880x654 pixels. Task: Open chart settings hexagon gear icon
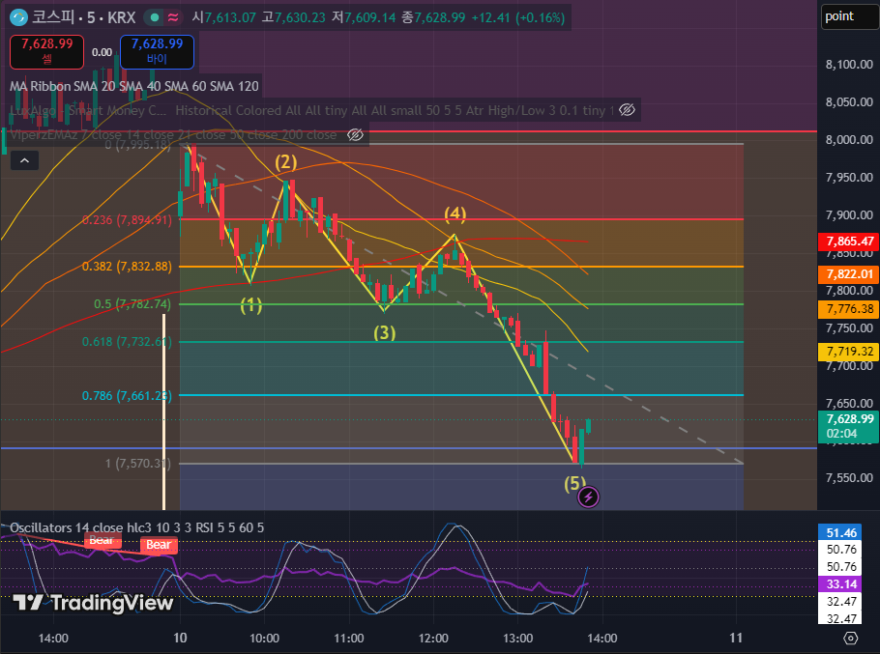click(851, 638)
